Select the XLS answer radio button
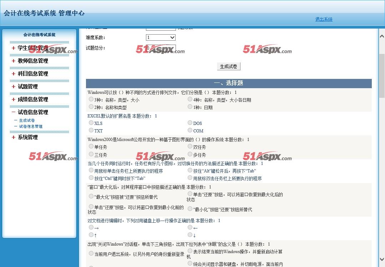This screenshot has height=267, width=385. (91, 123)
